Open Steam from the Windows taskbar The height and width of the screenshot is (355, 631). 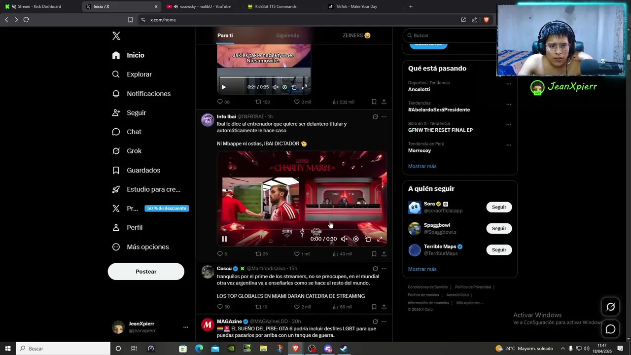tap(344, 349)
